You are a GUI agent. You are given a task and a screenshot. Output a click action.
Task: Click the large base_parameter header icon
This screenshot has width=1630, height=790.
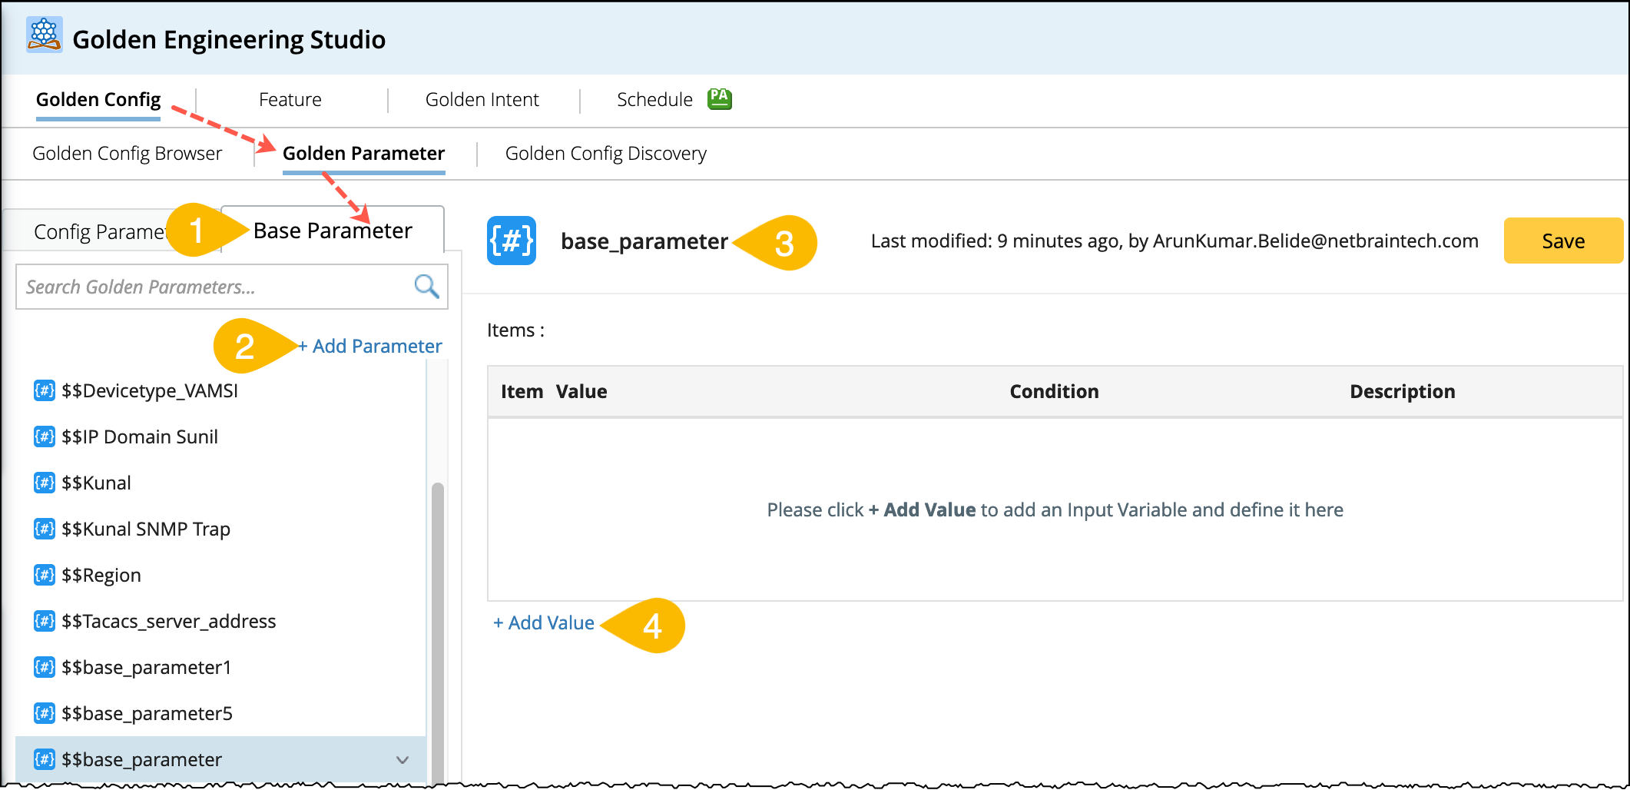click(512, 241)
